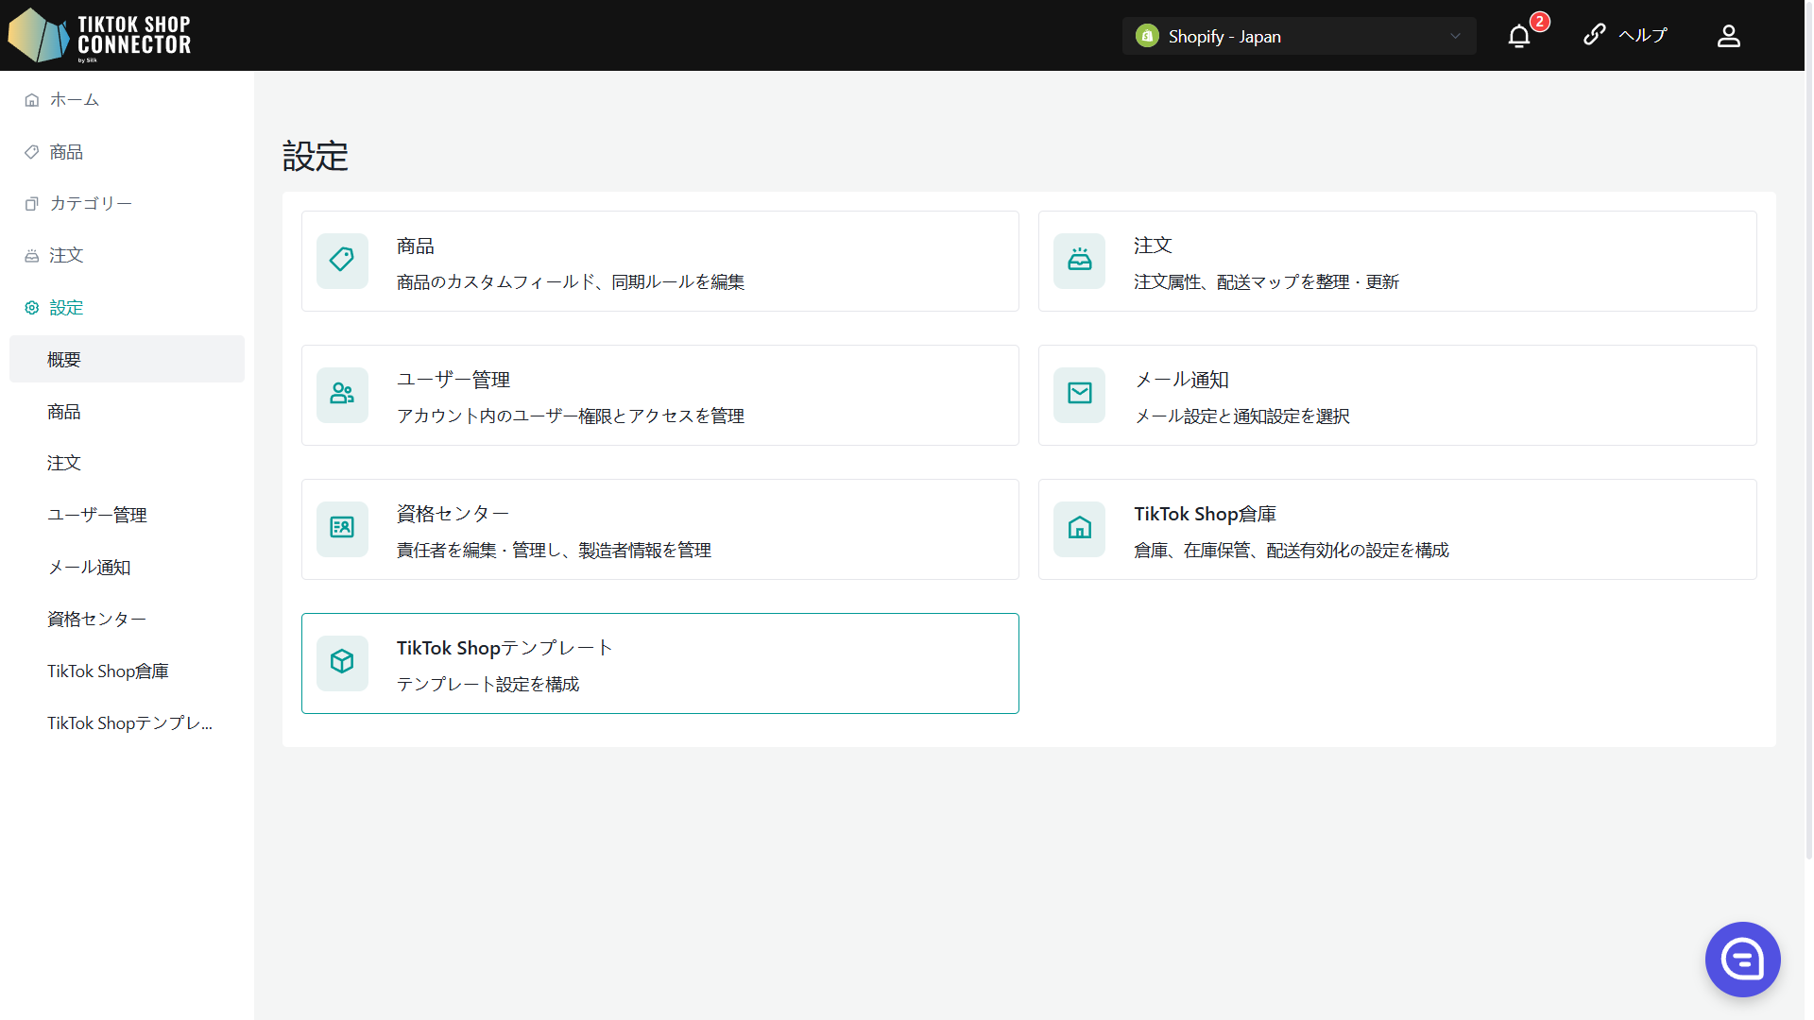Click the box icon in TikTok Shopテンプレート card

click(342, 663)
